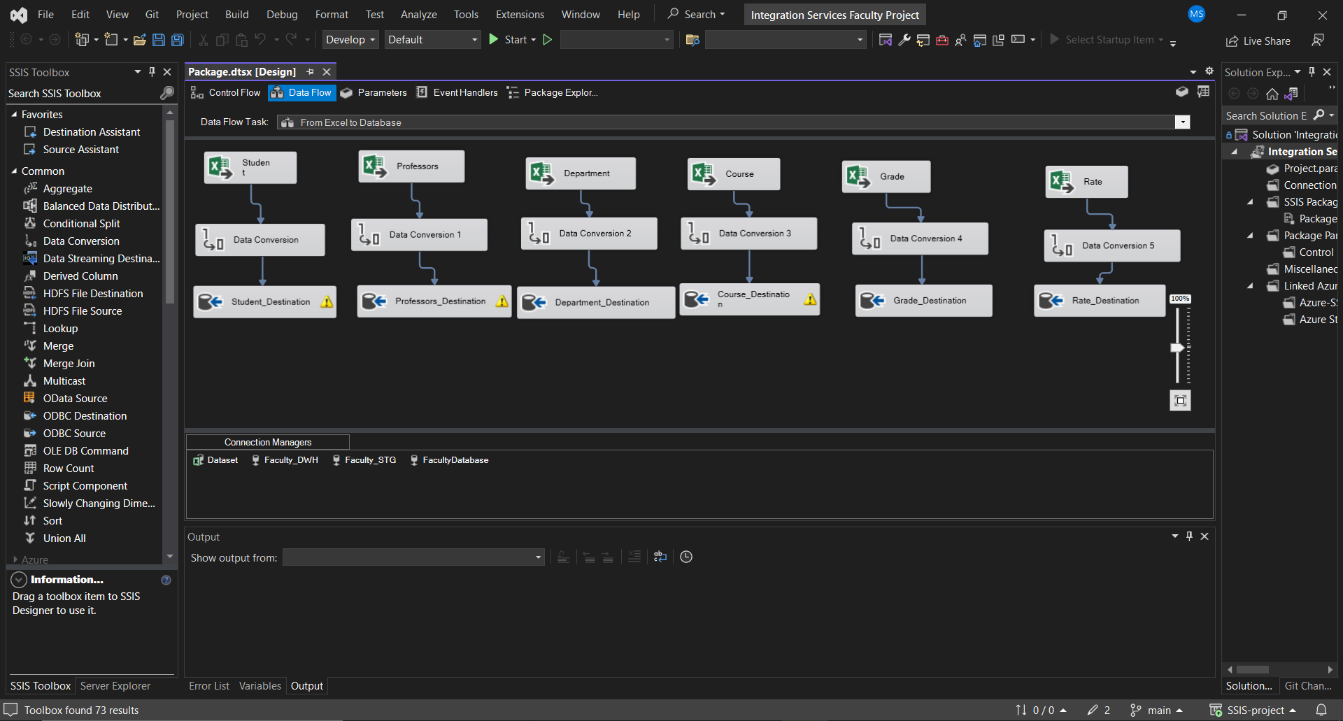Switch to the Server Explorer tab
Screen dimensions: 1343x721
[115, 686]
